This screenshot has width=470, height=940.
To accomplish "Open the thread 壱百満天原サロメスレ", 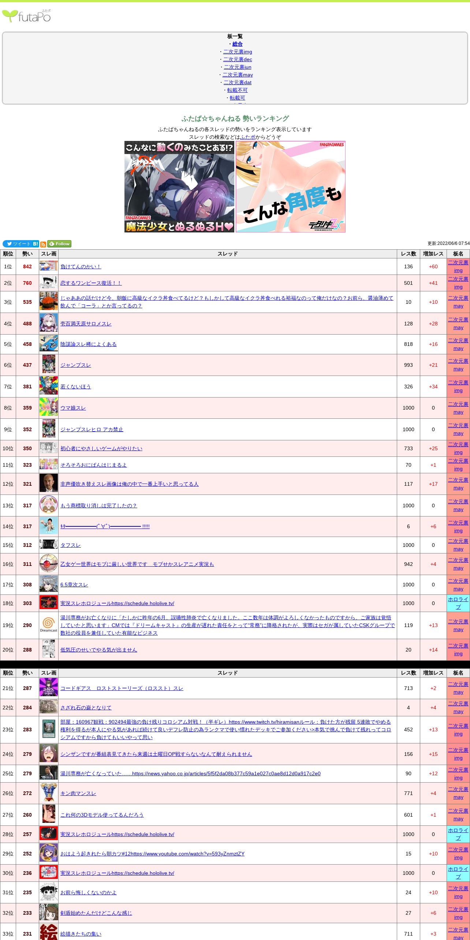I will pos(86,324).
